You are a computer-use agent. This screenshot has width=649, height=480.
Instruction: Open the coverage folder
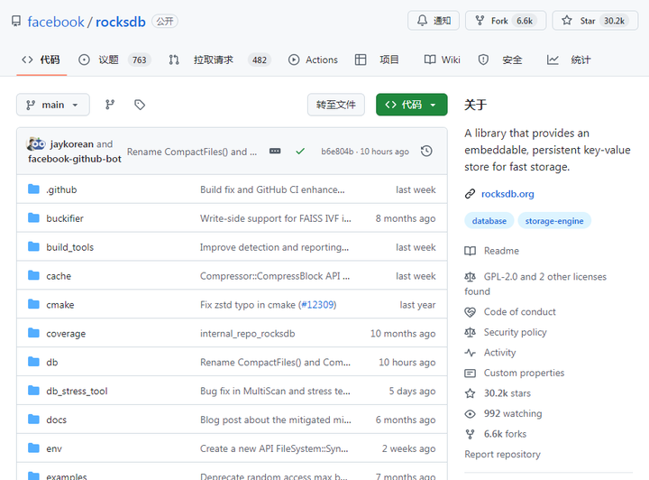66,334
